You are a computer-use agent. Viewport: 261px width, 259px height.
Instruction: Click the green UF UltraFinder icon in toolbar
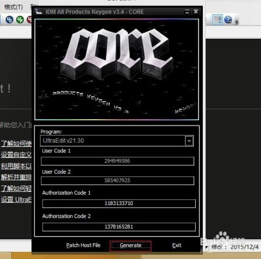point(20,20)
